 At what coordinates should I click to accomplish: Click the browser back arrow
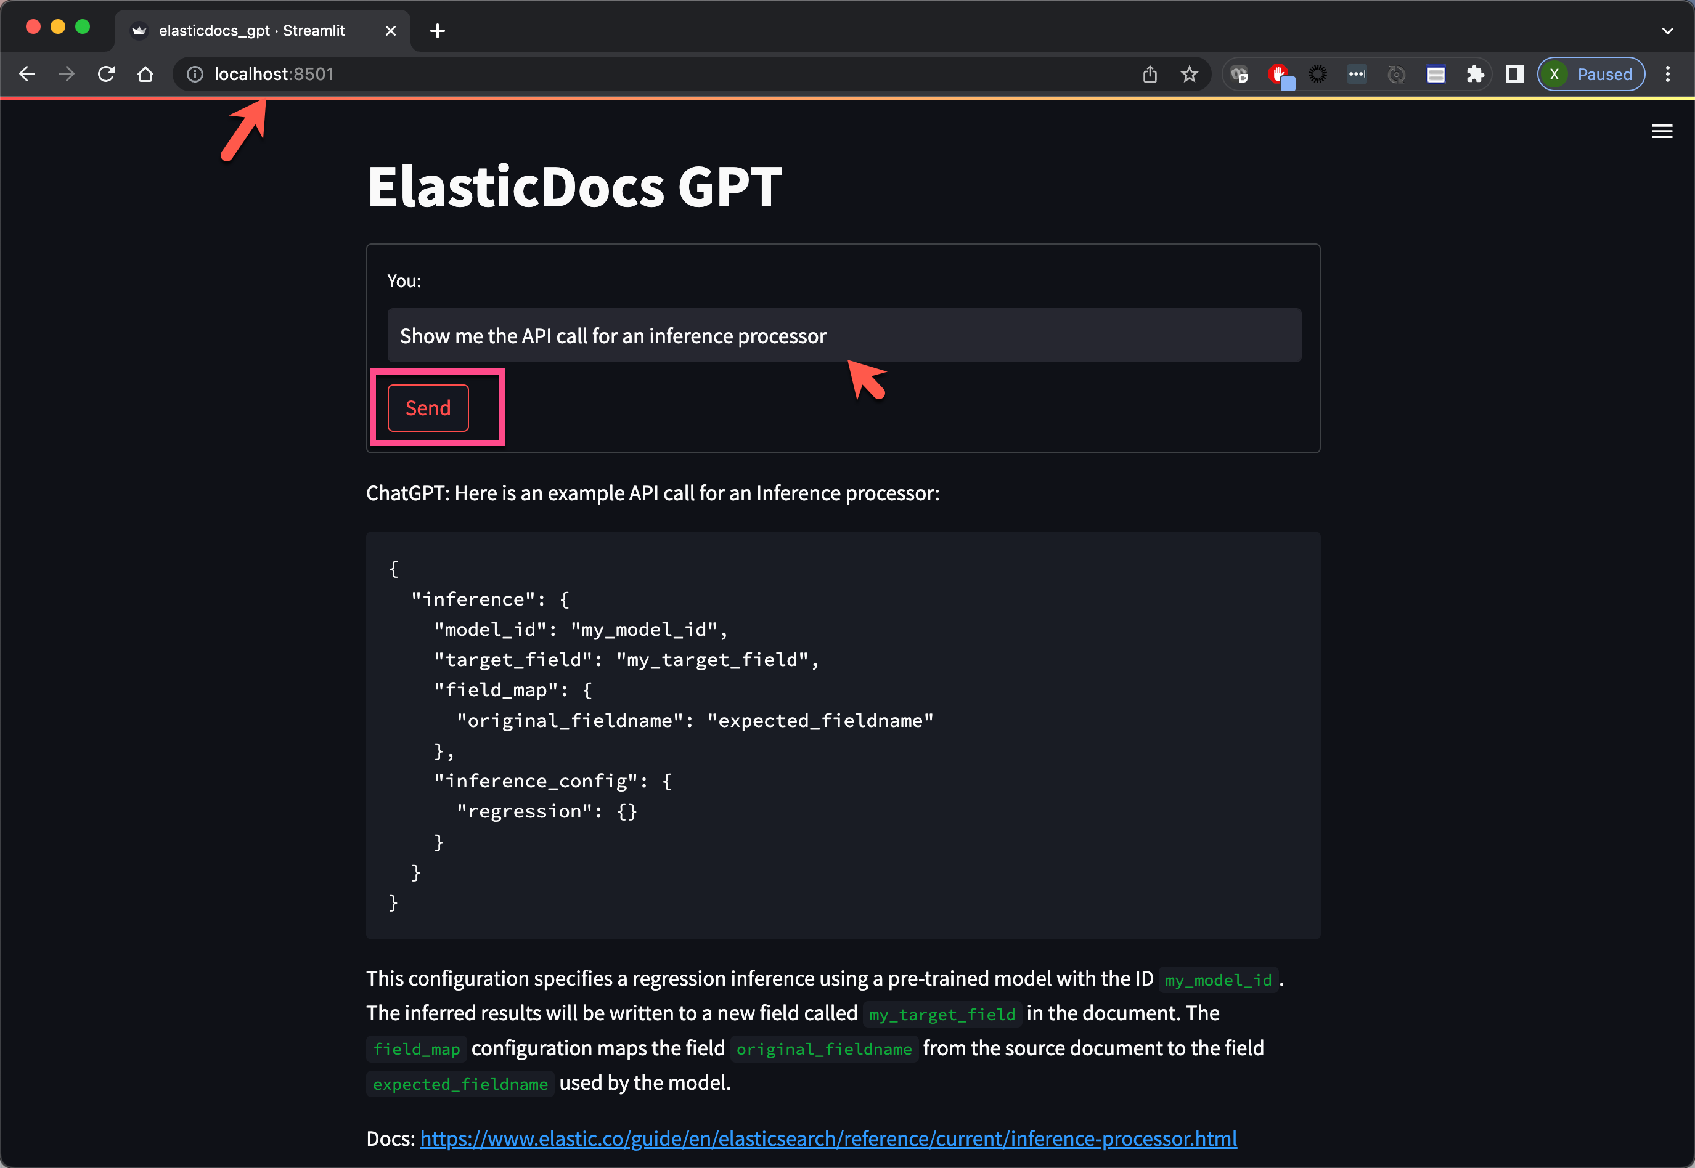pyautogui.click(x=27, y=74)
